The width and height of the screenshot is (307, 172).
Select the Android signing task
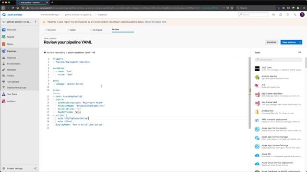coord(278,77)
